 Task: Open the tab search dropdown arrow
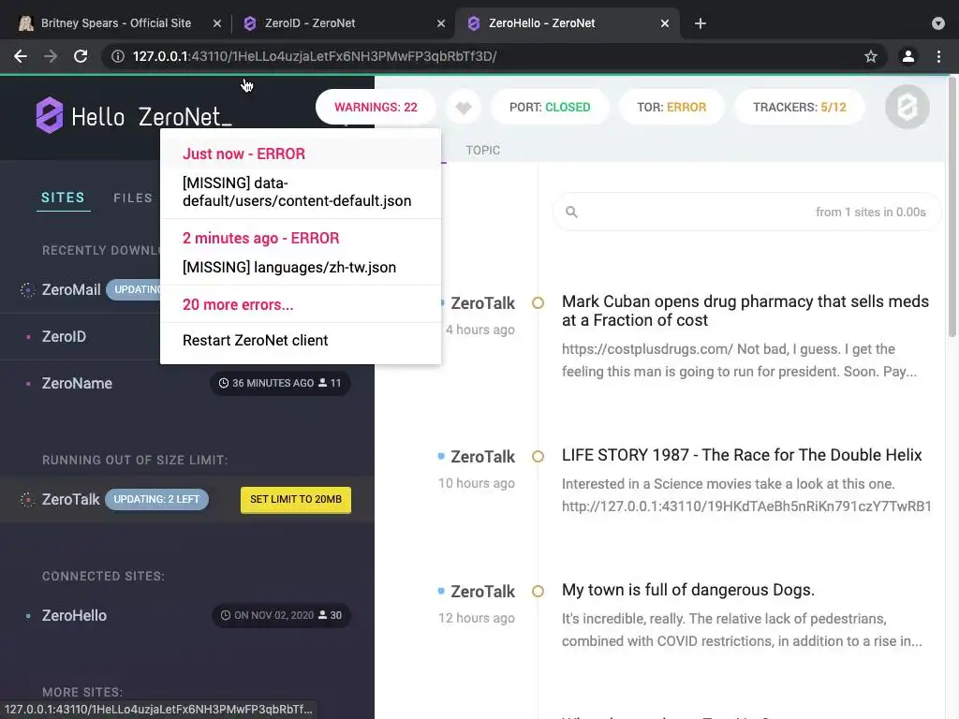938,23
